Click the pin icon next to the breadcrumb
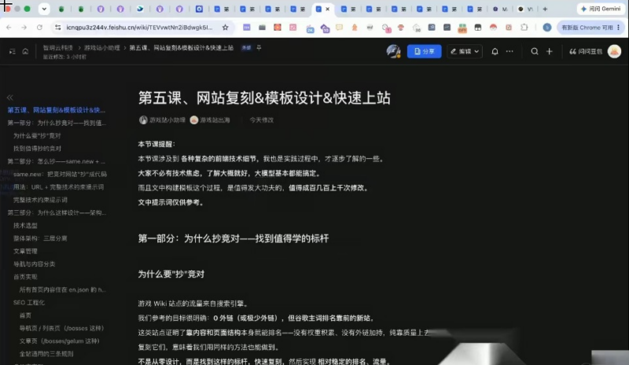The image size is (629, 365). [x=259, y=48]
